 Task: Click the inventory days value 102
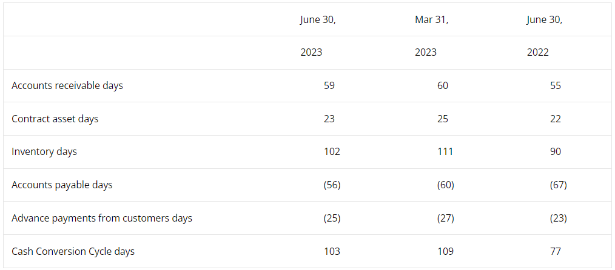(332, 152)
